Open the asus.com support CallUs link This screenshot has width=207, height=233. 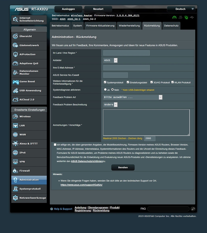click(x=81, y=185)
